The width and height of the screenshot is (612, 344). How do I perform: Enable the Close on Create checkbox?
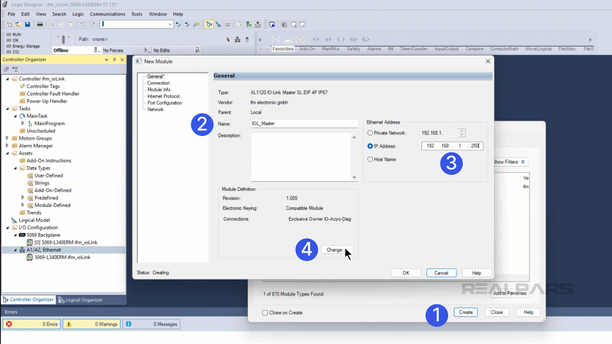click(x=265, y=313)
